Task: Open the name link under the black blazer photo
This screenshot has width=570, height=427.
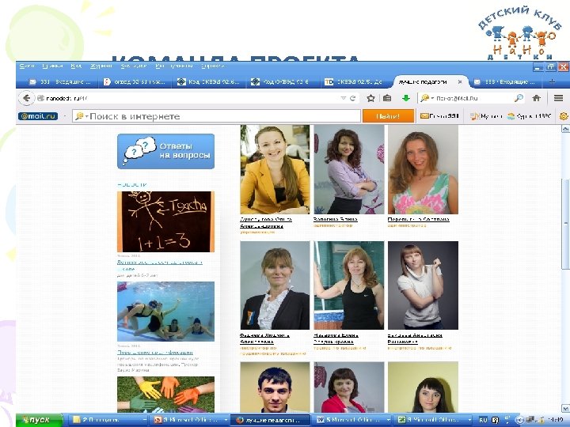Action: point(264,338)
